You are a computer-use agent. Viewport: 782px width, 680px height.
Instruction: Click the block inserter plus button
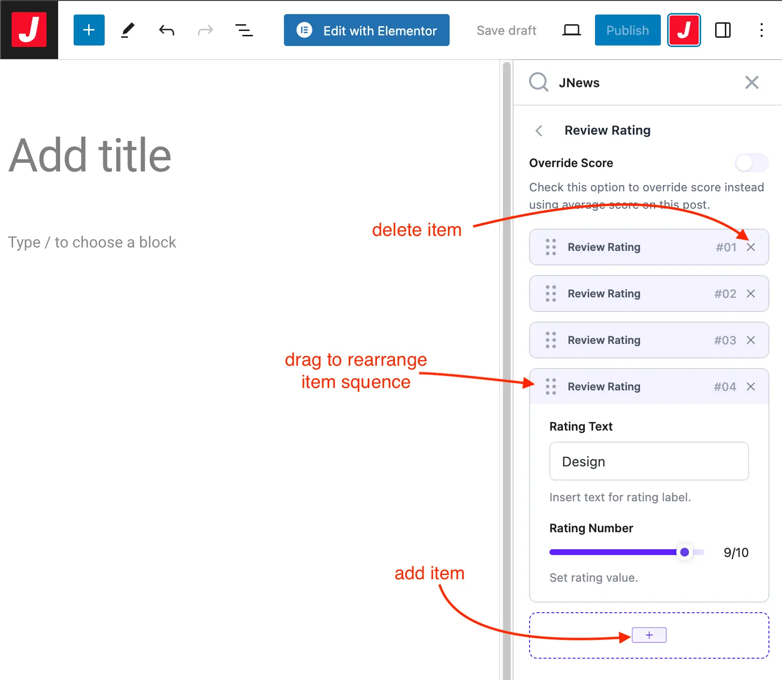coord(89,30)
